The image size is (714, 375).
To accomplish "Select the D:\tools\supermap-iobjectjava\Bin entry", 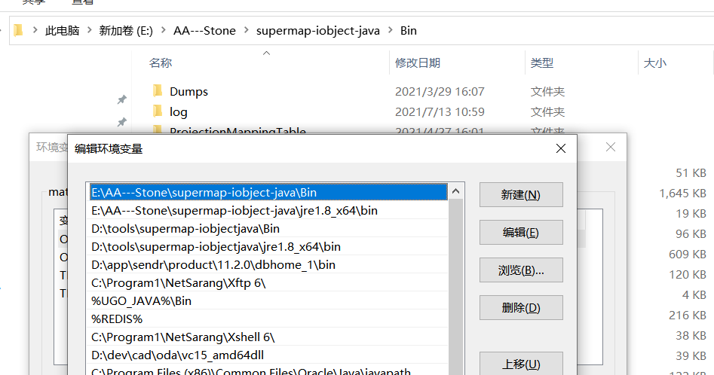I will point(268,229).
